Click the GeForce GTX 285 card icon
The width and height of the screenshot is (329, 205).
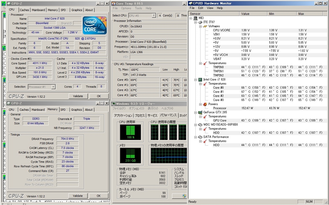pos(200,112)
